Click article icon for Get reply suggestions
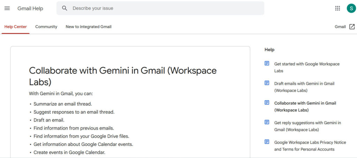Screen dimensions: 357x158 point(267,122)
